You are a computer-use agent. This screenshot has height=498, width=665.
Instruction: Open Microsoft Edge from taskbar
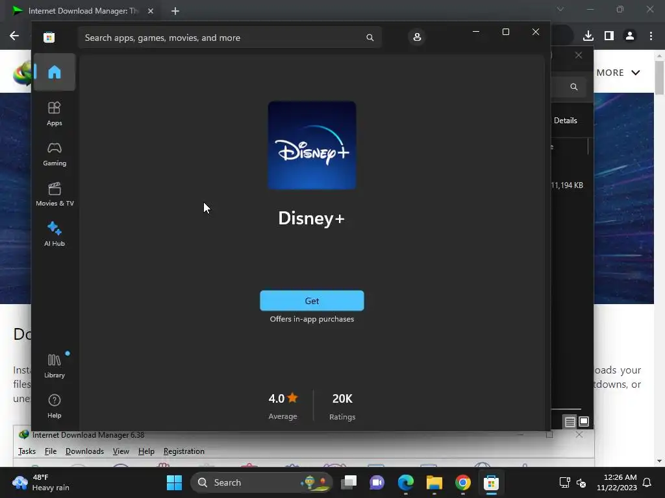click(x=406, y=482)
